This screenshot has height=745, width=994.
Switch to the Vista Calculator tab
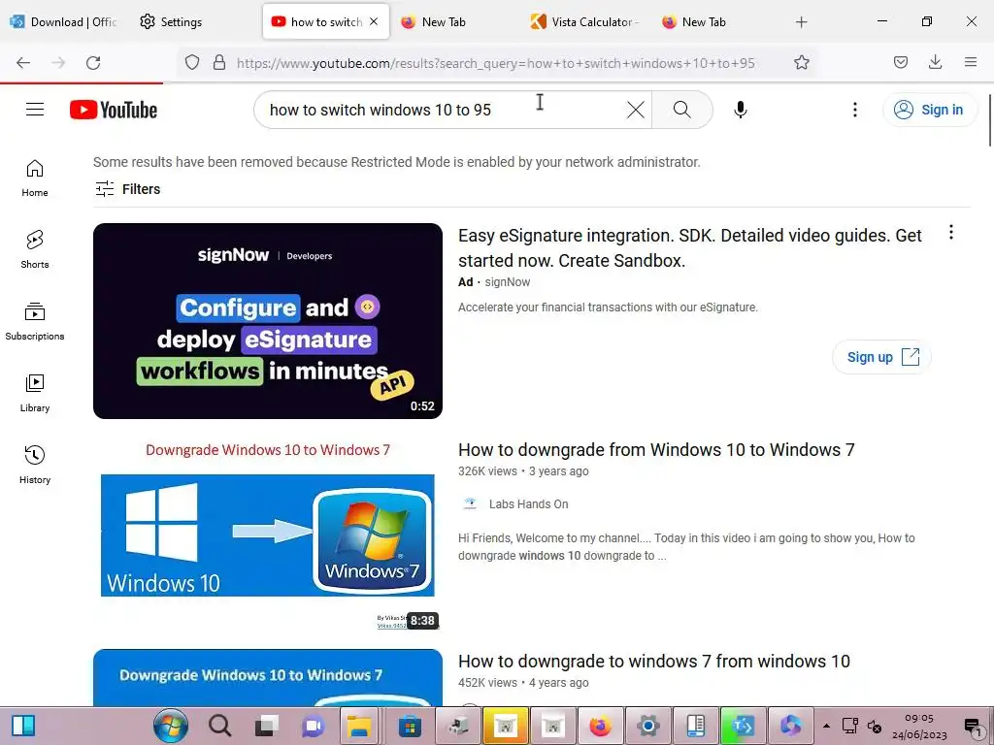(x=583, y=21)
